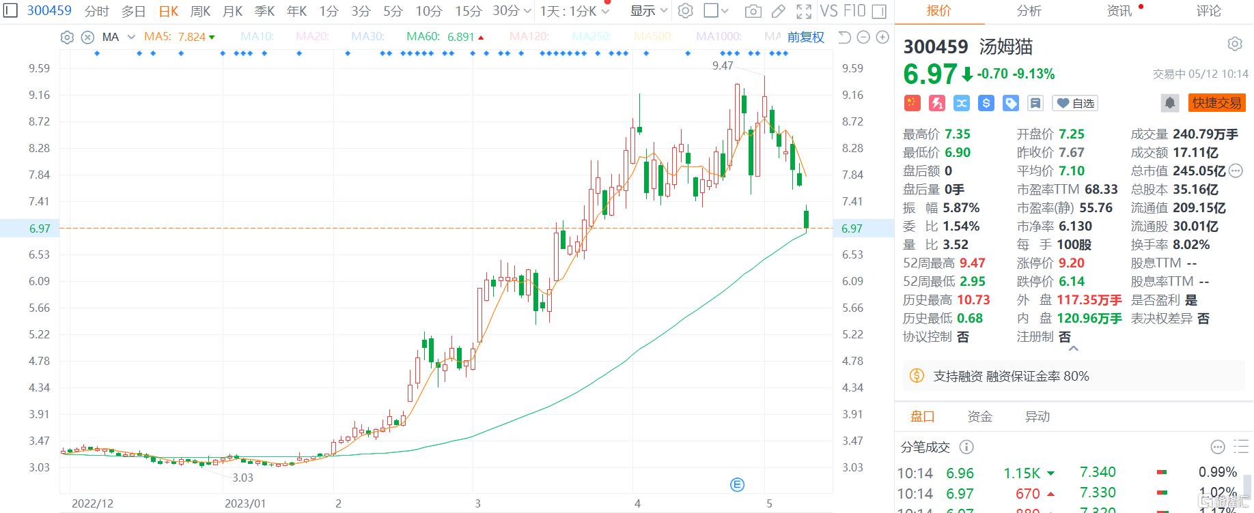Switch 分笔成交 list view layout
The height and width of the screenshot is (513, 1254).
tap(1241, 447)
